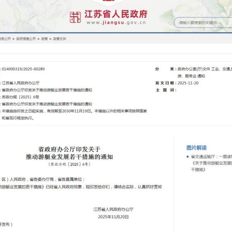The height and width of the screenshot is (232, 232).
Task: Click the signature date 2025年11月20日
Action: (113, 217)
